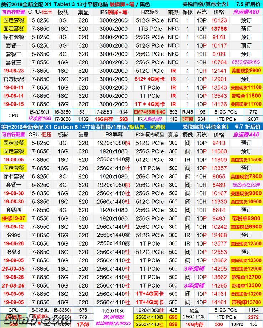
Task: Click the price 11330
Action: 219,202
